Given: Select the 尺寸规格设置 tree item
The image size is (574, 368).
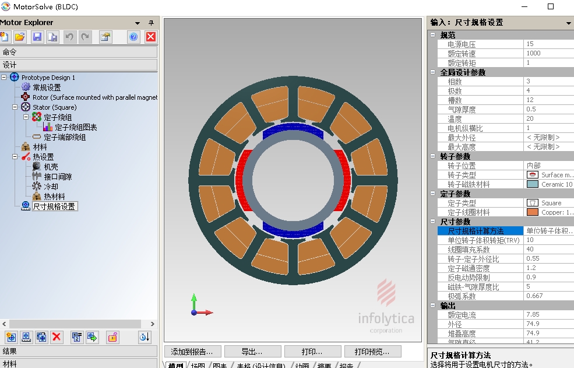Looking at the screenshot, I should pos(54,206).
